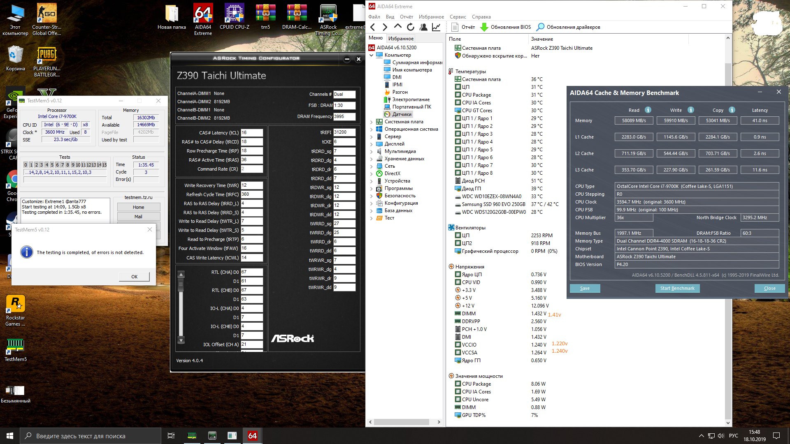Image resolution: width=790 pixels, height=444 pixels.
Task: Expand the Системная плата tree node
Action: point(372,122)
